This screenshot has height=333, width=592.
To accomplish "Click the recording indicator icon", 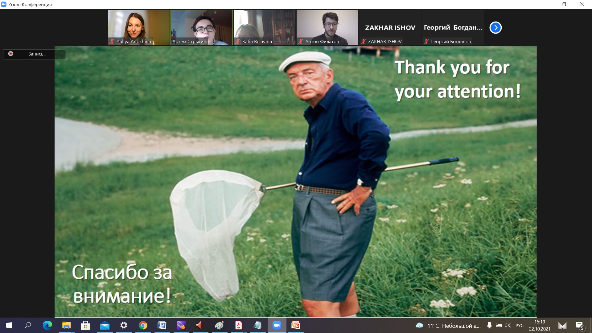I will pyautogui.click(x=11, y=54).
